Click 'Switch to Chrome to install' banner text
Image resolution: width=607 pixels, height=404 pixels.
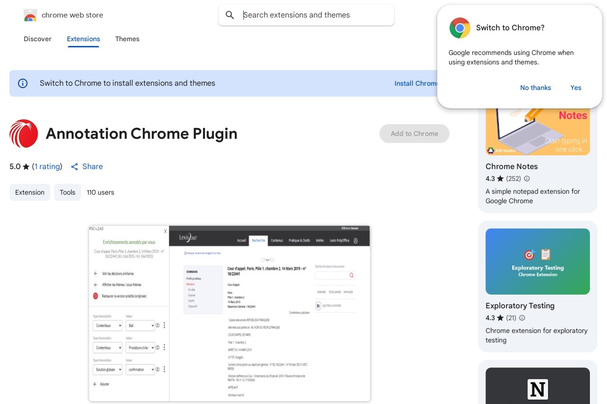pyautogui.click(x=128, y=83)
